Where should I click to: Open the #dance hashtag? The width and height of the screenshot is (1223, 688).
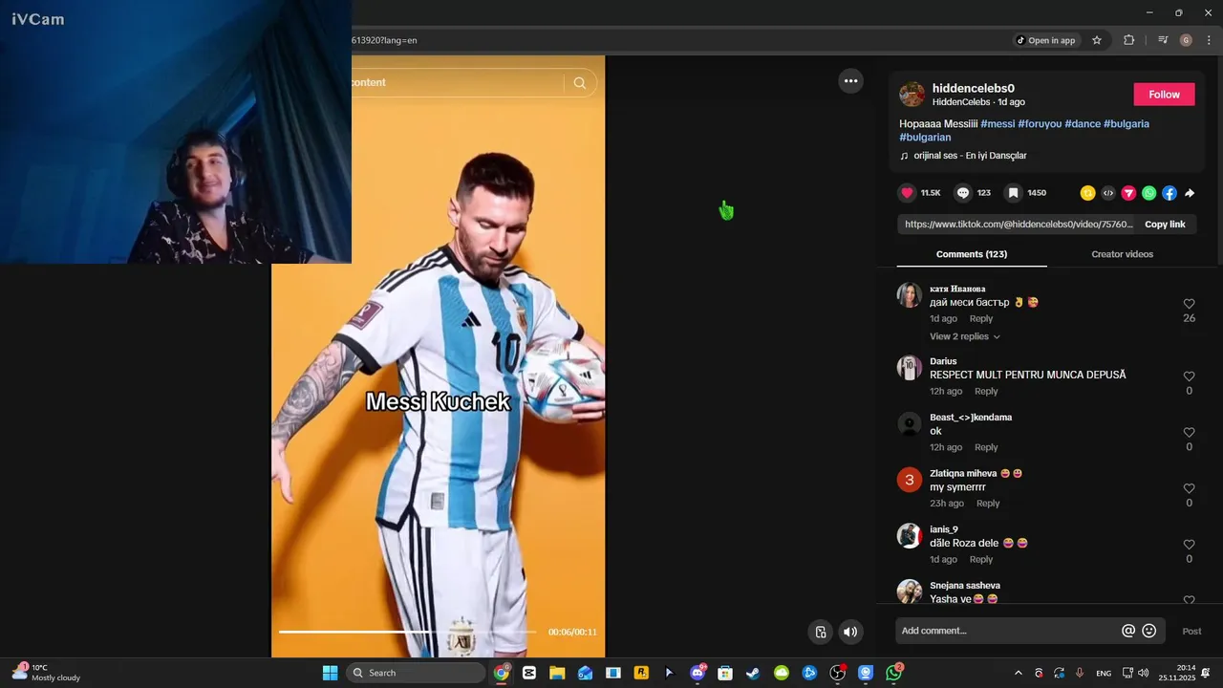(x=1083, y=124)
